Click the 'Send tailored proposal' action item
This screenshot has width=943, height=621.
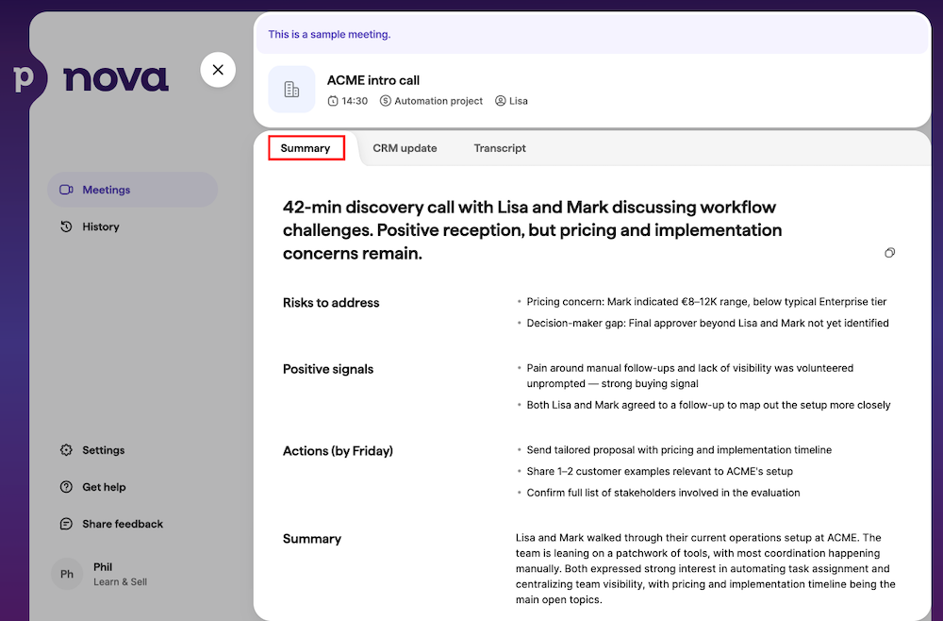679,450
